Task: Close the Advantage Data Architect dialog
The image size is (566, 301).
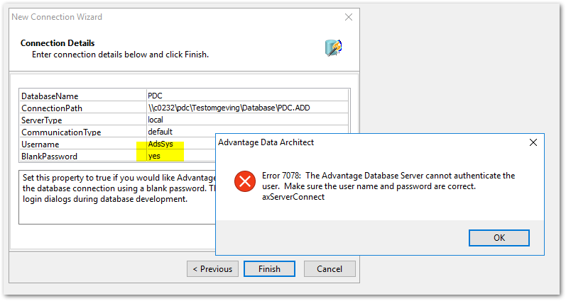Action: click(533, 142)
